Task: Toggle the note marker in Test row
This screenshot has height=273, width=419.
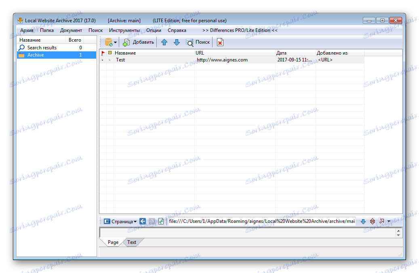Action: tap(109, 60)
